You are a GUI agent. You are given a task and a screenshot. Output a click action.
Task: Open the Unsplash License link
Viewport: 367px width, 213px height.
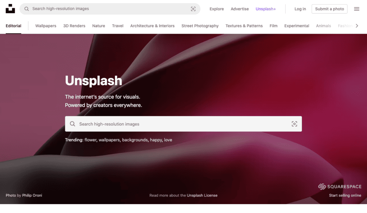coord(202,195)
